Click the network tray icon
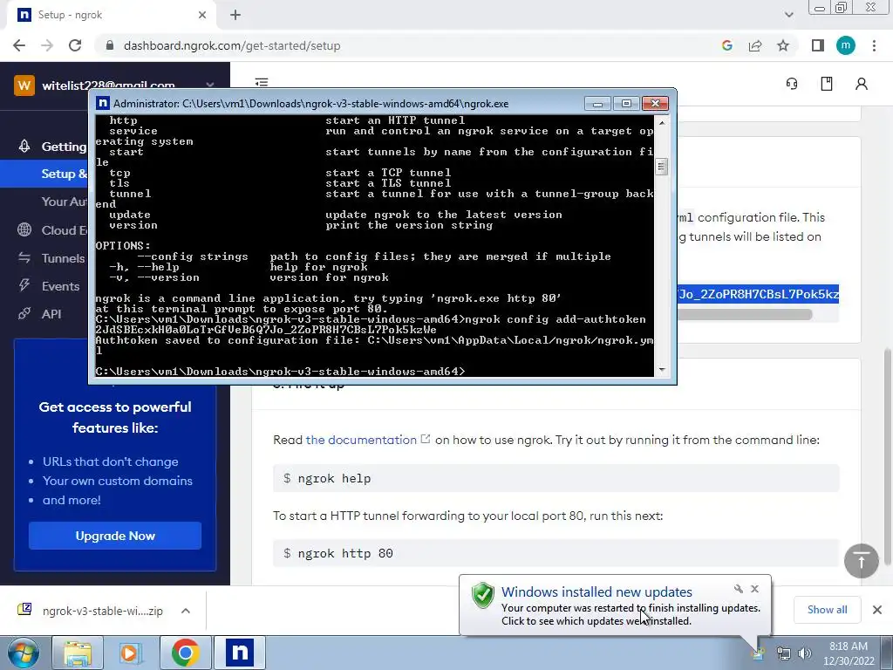The width and height of the screenshot is (893, 670). (784, 653)
